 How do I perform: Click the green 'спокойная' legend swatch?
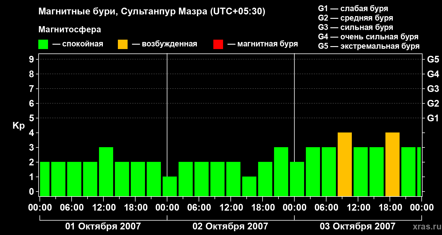[x=43, y=44]
